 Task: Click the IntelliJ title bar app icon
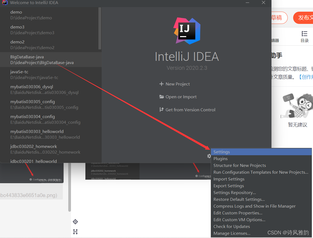pyautogui.click(x=5, y=3)
